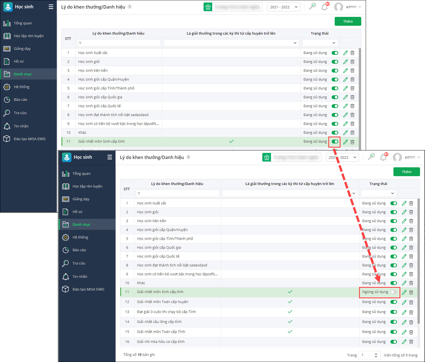Image resolution: width=425 pixels, height=362 pixels.
Task: Open award-level filter dropdown in upper window
Action: (x=231, y=43)
